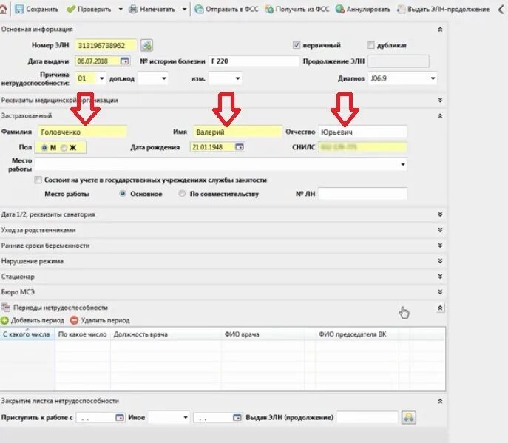
Task: Click Отправить в ФСС
Action: (226, 9)
